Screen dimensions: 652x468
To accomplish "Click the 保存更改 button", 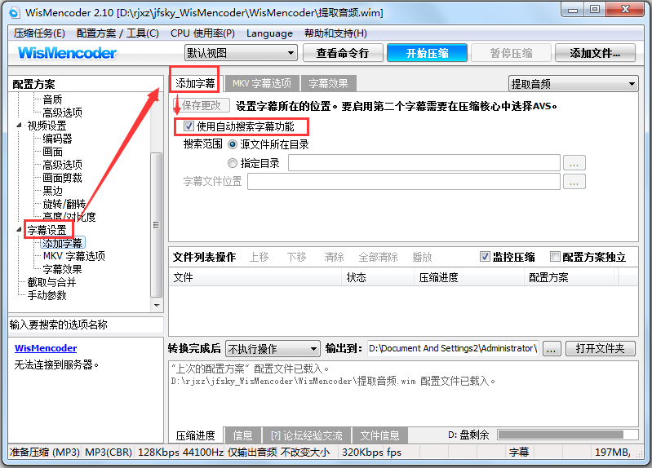I will (x=202, y=105).
